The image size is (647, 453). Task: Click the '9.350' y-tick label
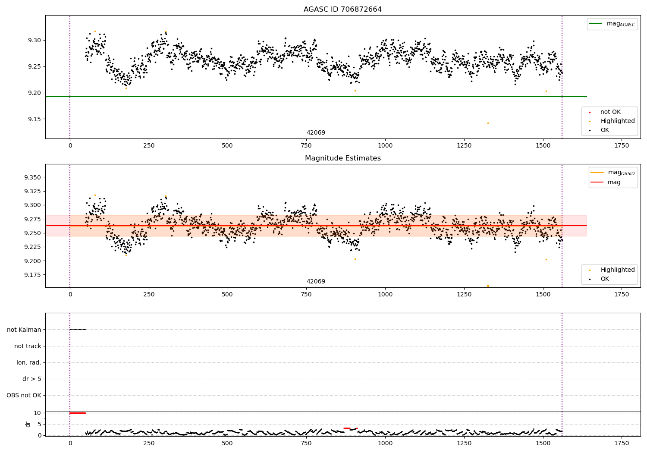[x=33, y=177]
